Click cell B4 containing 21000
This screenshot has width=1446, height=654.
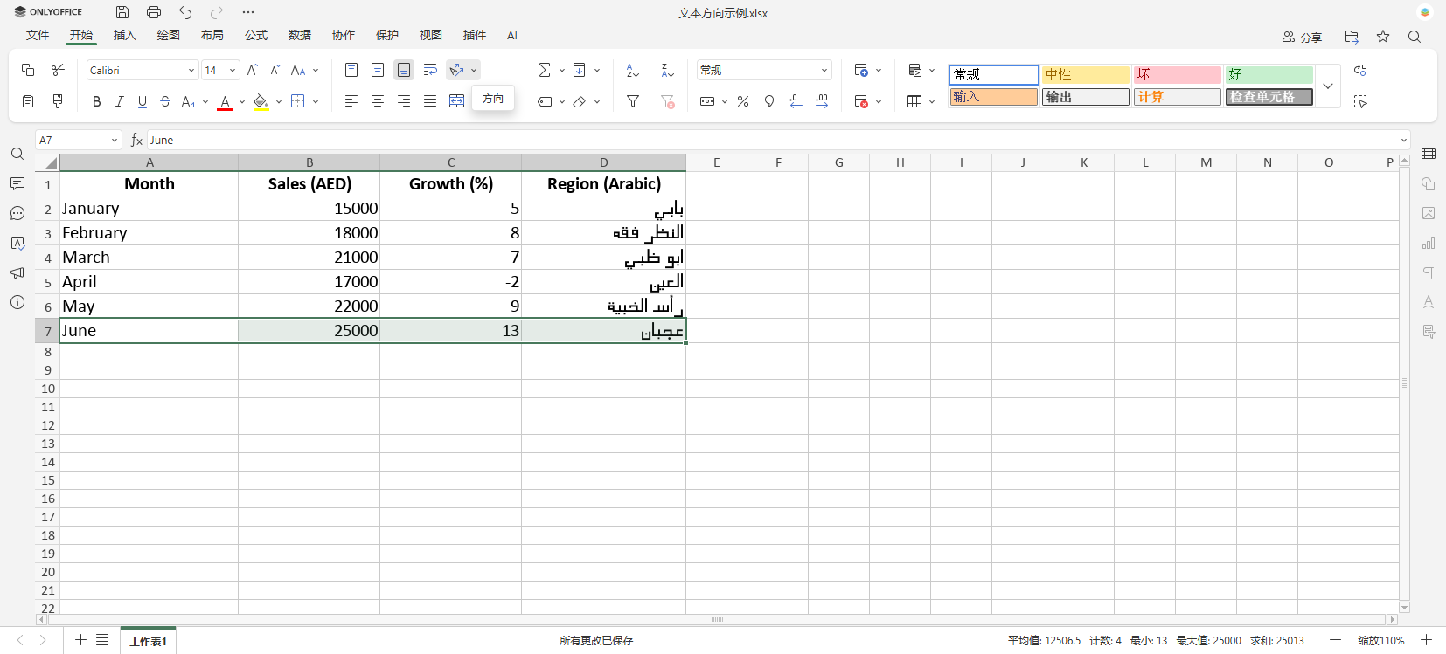309,258
